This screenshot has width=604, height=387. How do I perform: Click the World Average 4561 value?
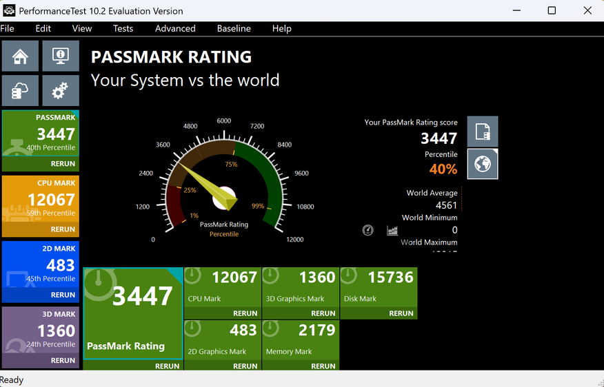(447, 205)
